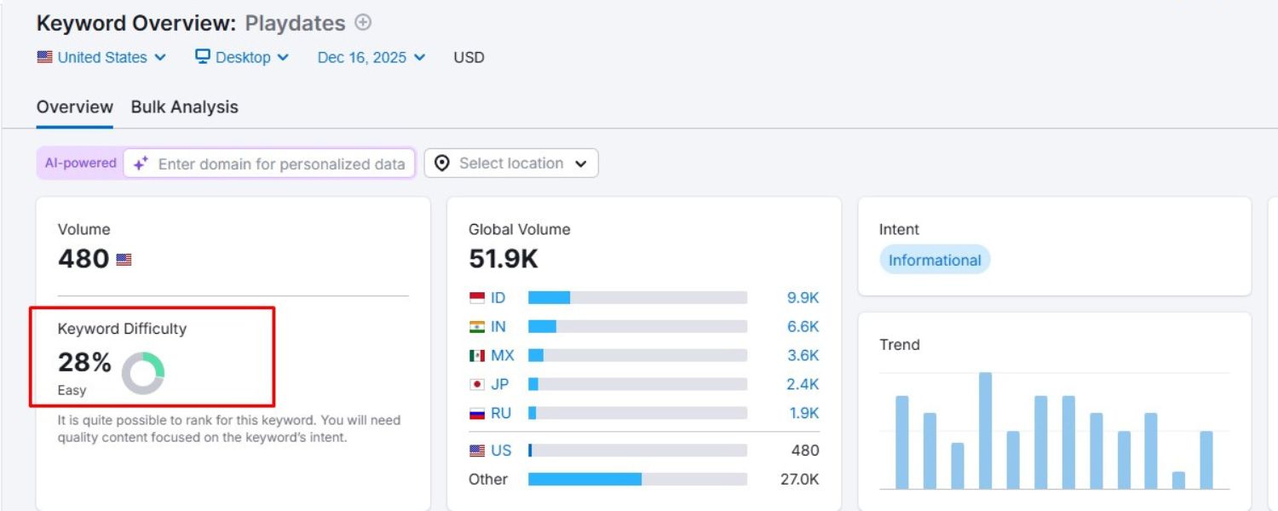Select the Overview tab

pos(74,106)
